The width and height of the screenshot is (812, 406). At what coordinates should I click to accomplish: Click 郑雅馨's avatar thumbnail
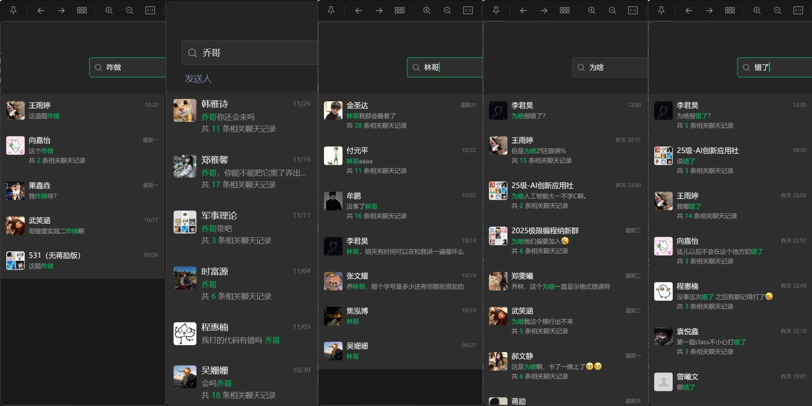point(184,166)
